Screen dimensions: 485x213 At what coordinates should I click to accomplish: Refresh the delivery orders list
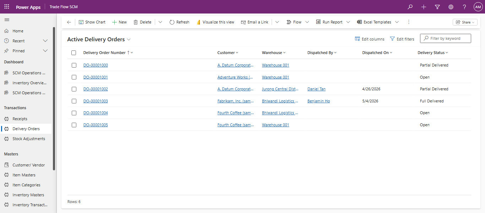coord(179,22)
